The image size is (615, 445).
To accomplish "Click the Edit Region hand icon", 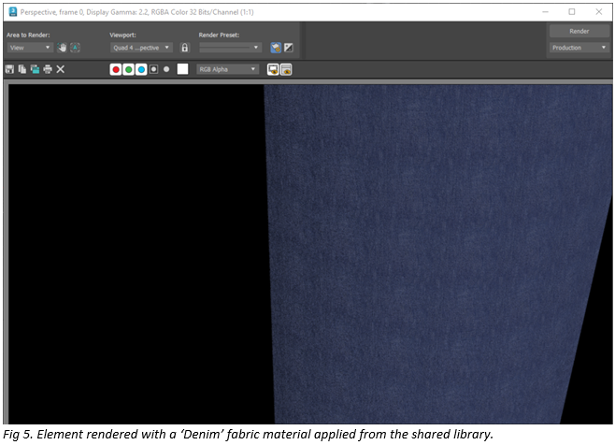I will tap(62, 48).
